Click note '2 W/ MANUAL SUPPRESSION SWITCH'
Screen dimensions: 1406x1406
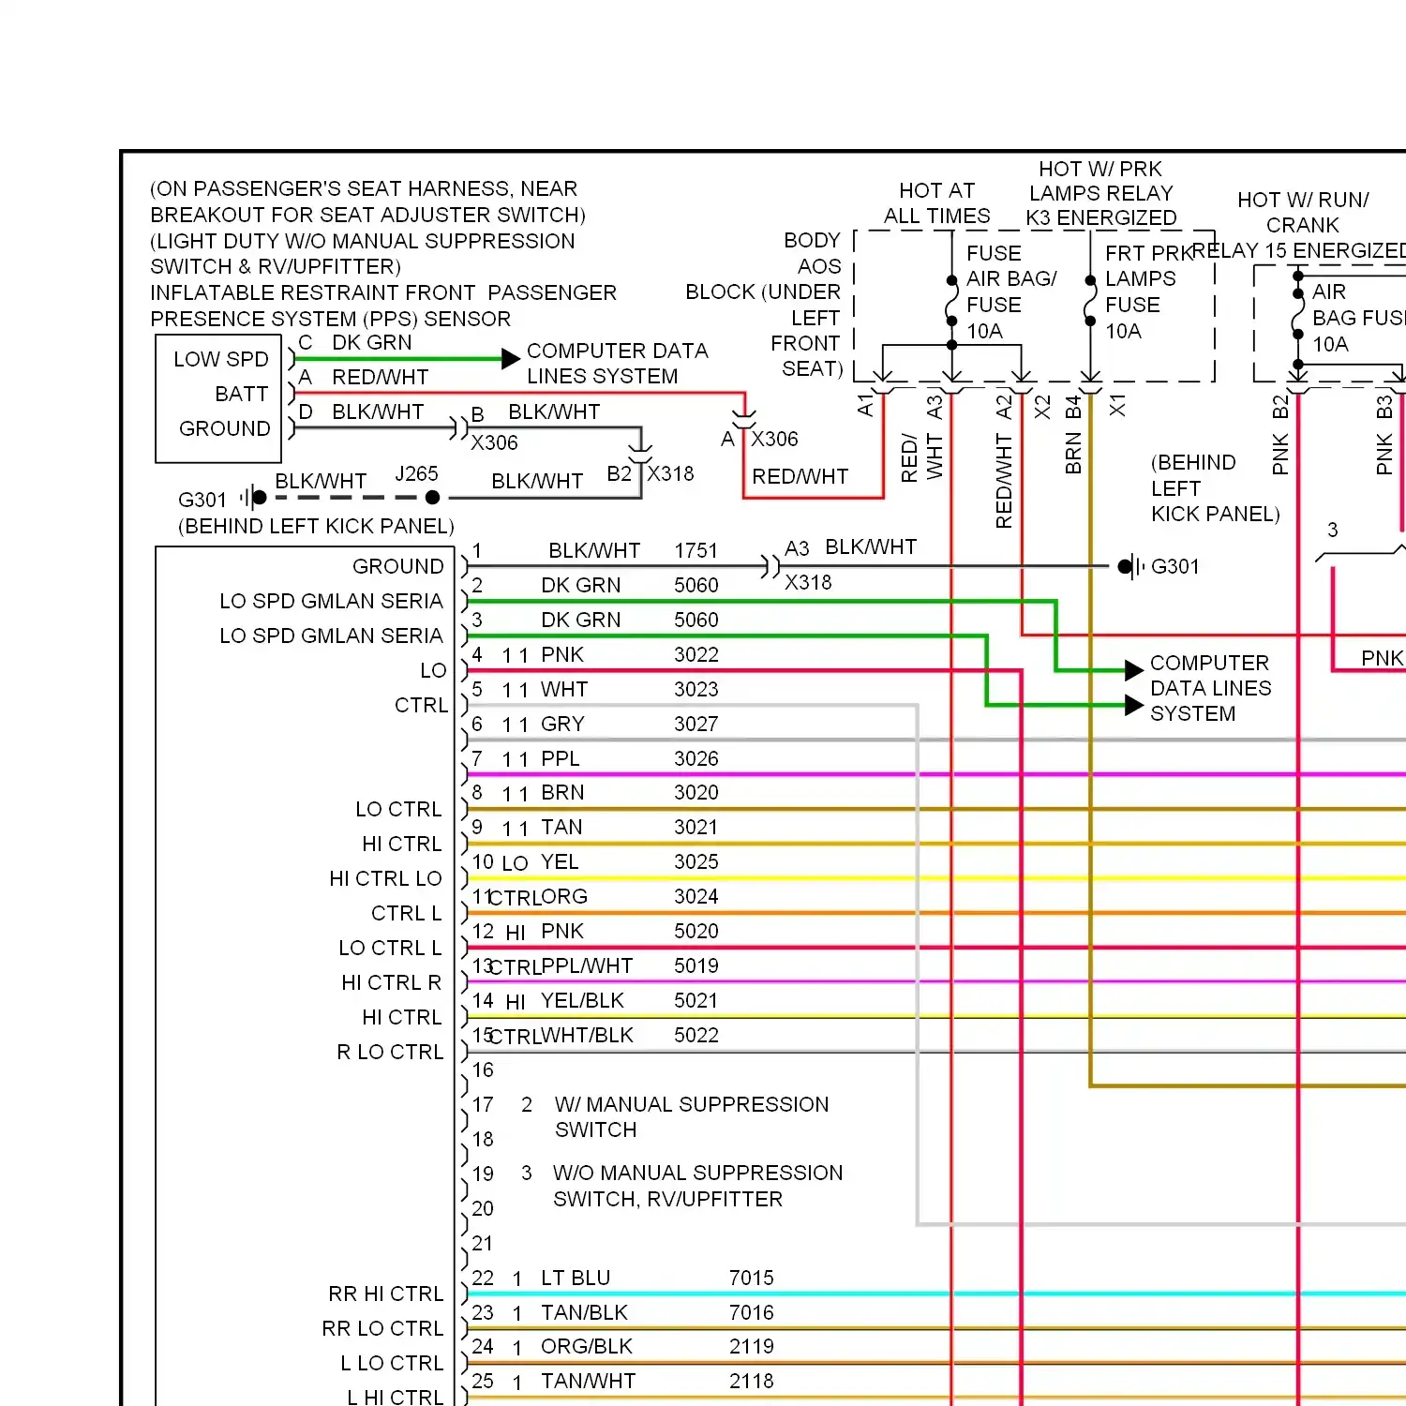click(x=675, y=1116)
